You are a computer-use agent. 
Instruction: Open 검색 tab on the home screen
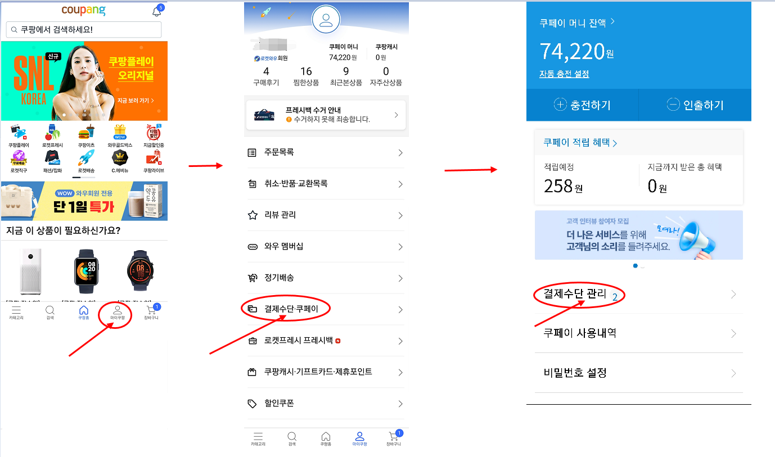pos(50,313)
